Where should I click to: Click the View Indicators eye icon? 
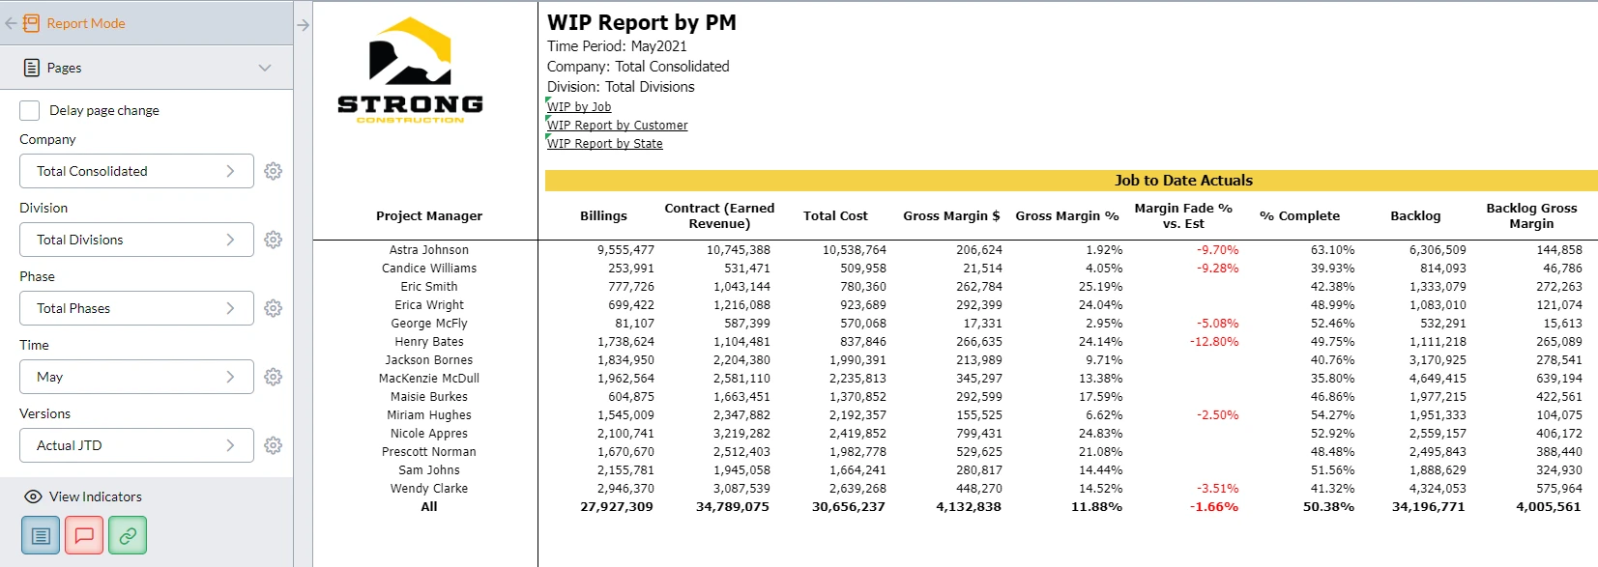pos(33,496)
